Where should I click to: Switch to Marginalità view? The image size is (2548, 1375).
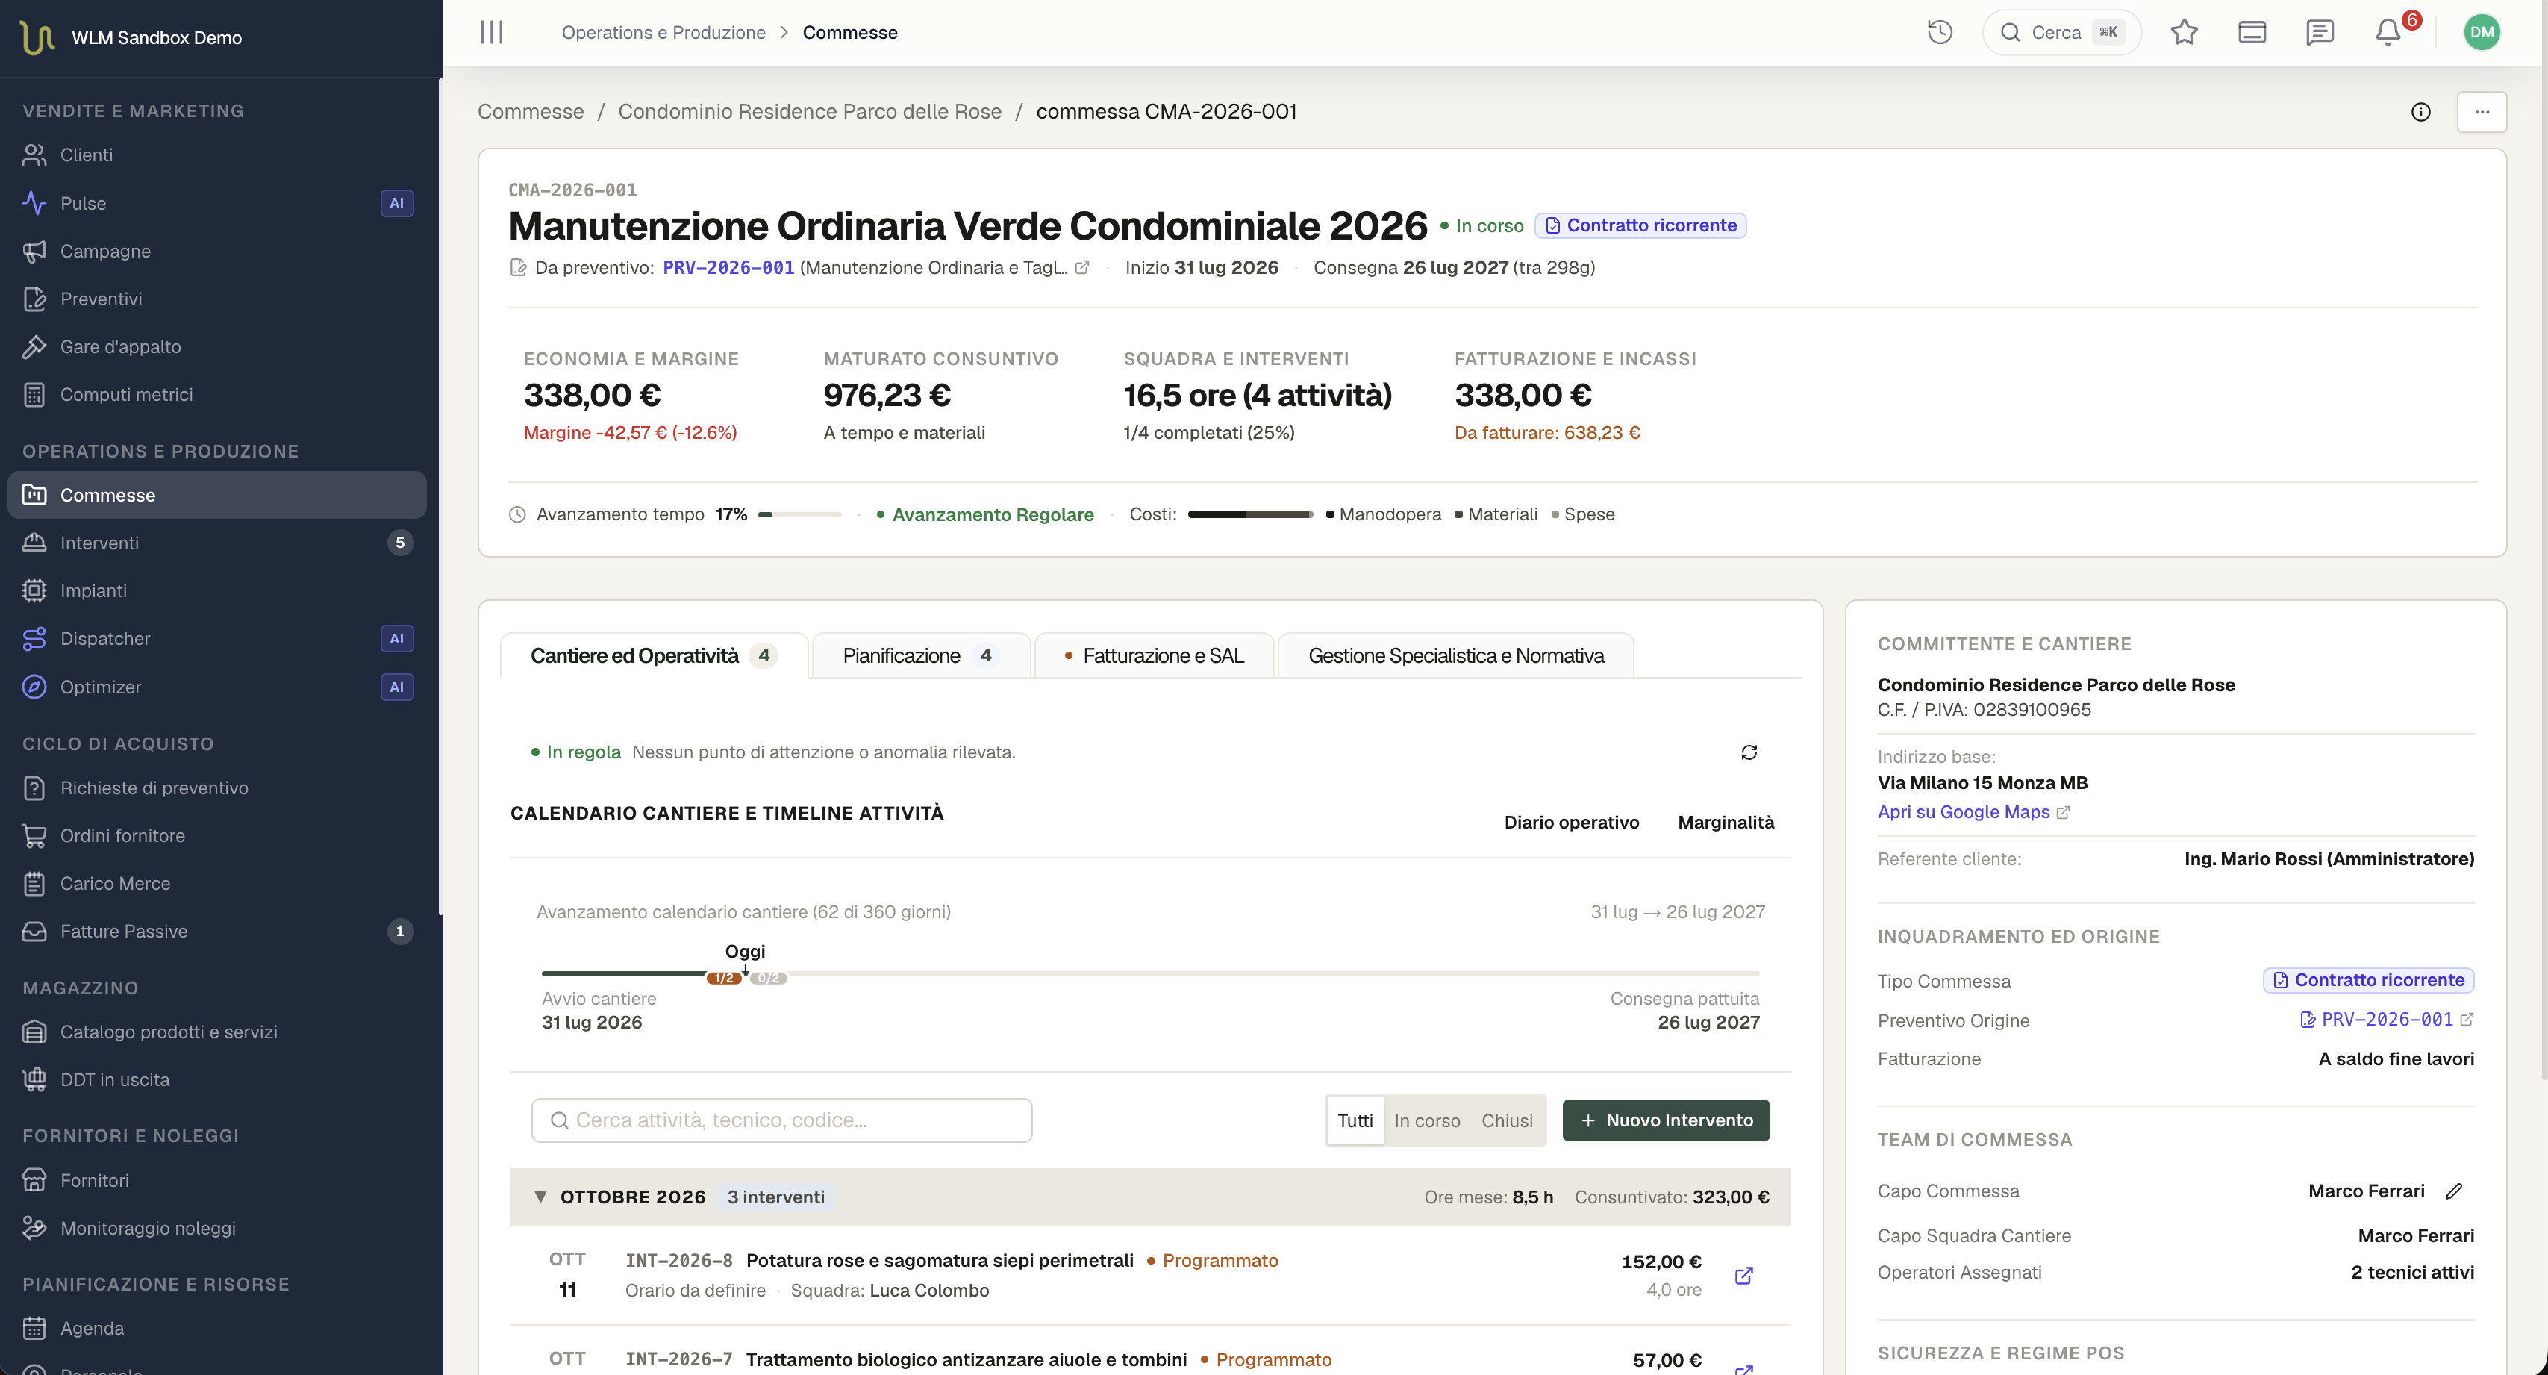pos(1725,822)
